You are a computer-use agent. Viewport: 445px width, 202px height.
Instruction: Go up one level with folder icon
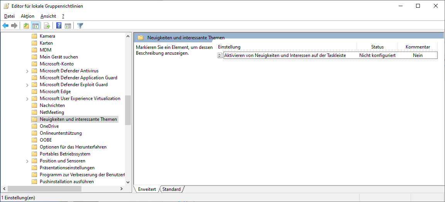click(x=26, y=26)
